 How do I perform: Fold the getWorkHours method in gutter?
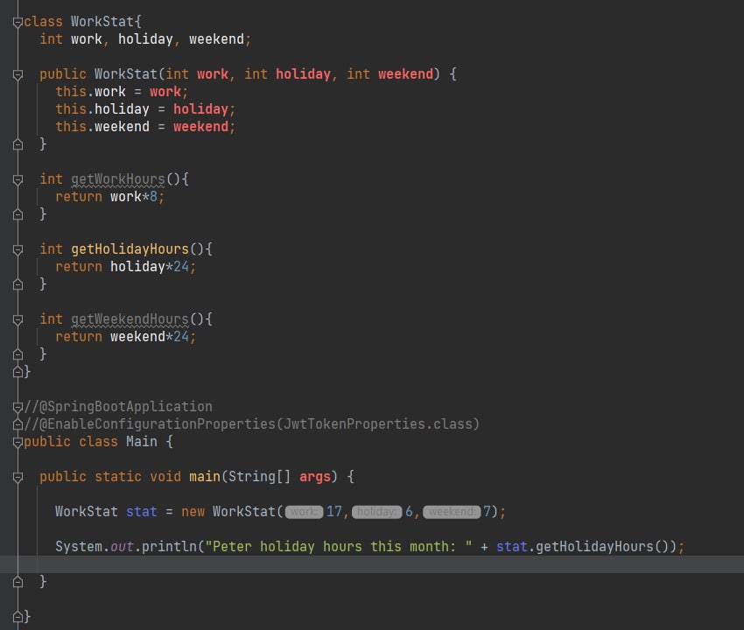click(x=18, y=179)
